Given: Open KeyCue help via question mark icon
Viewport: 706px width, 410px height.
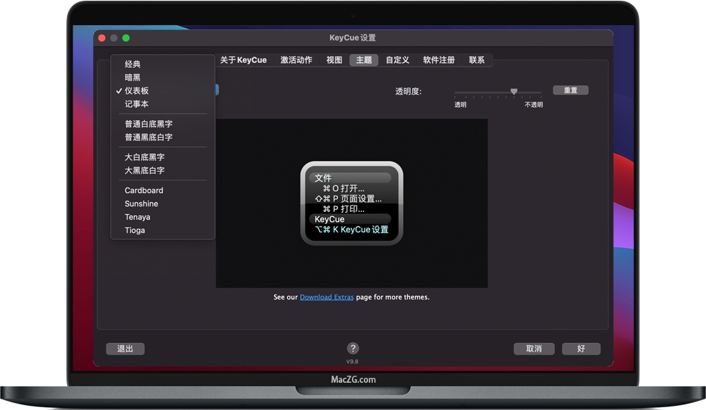Looking at the screenshot, I should tap(353, 348).
